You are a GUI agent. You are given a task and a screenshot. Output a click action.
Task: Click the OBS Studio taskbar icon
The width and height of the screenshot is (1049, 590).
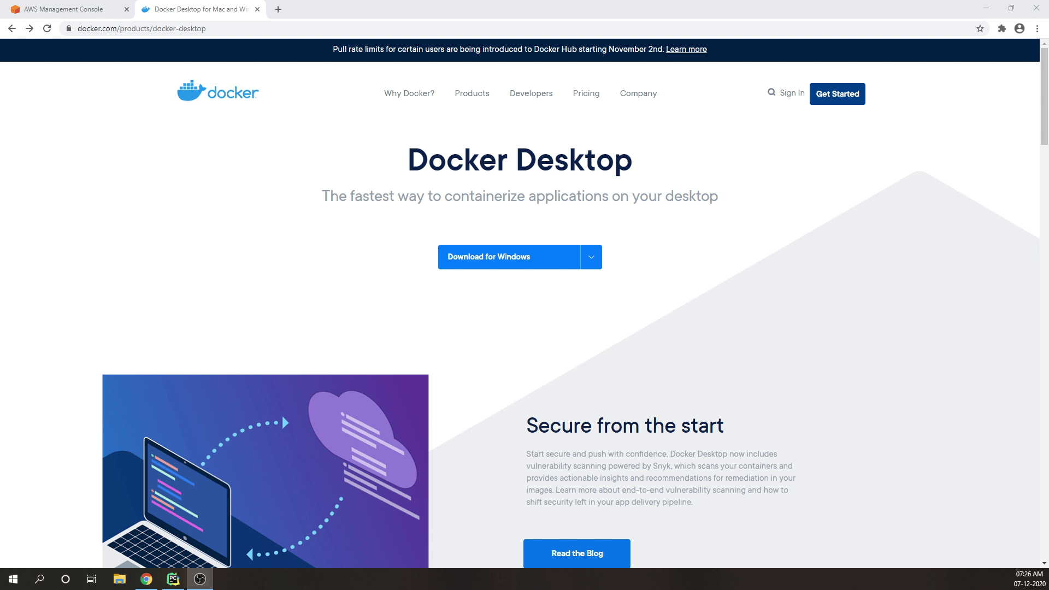199,579
